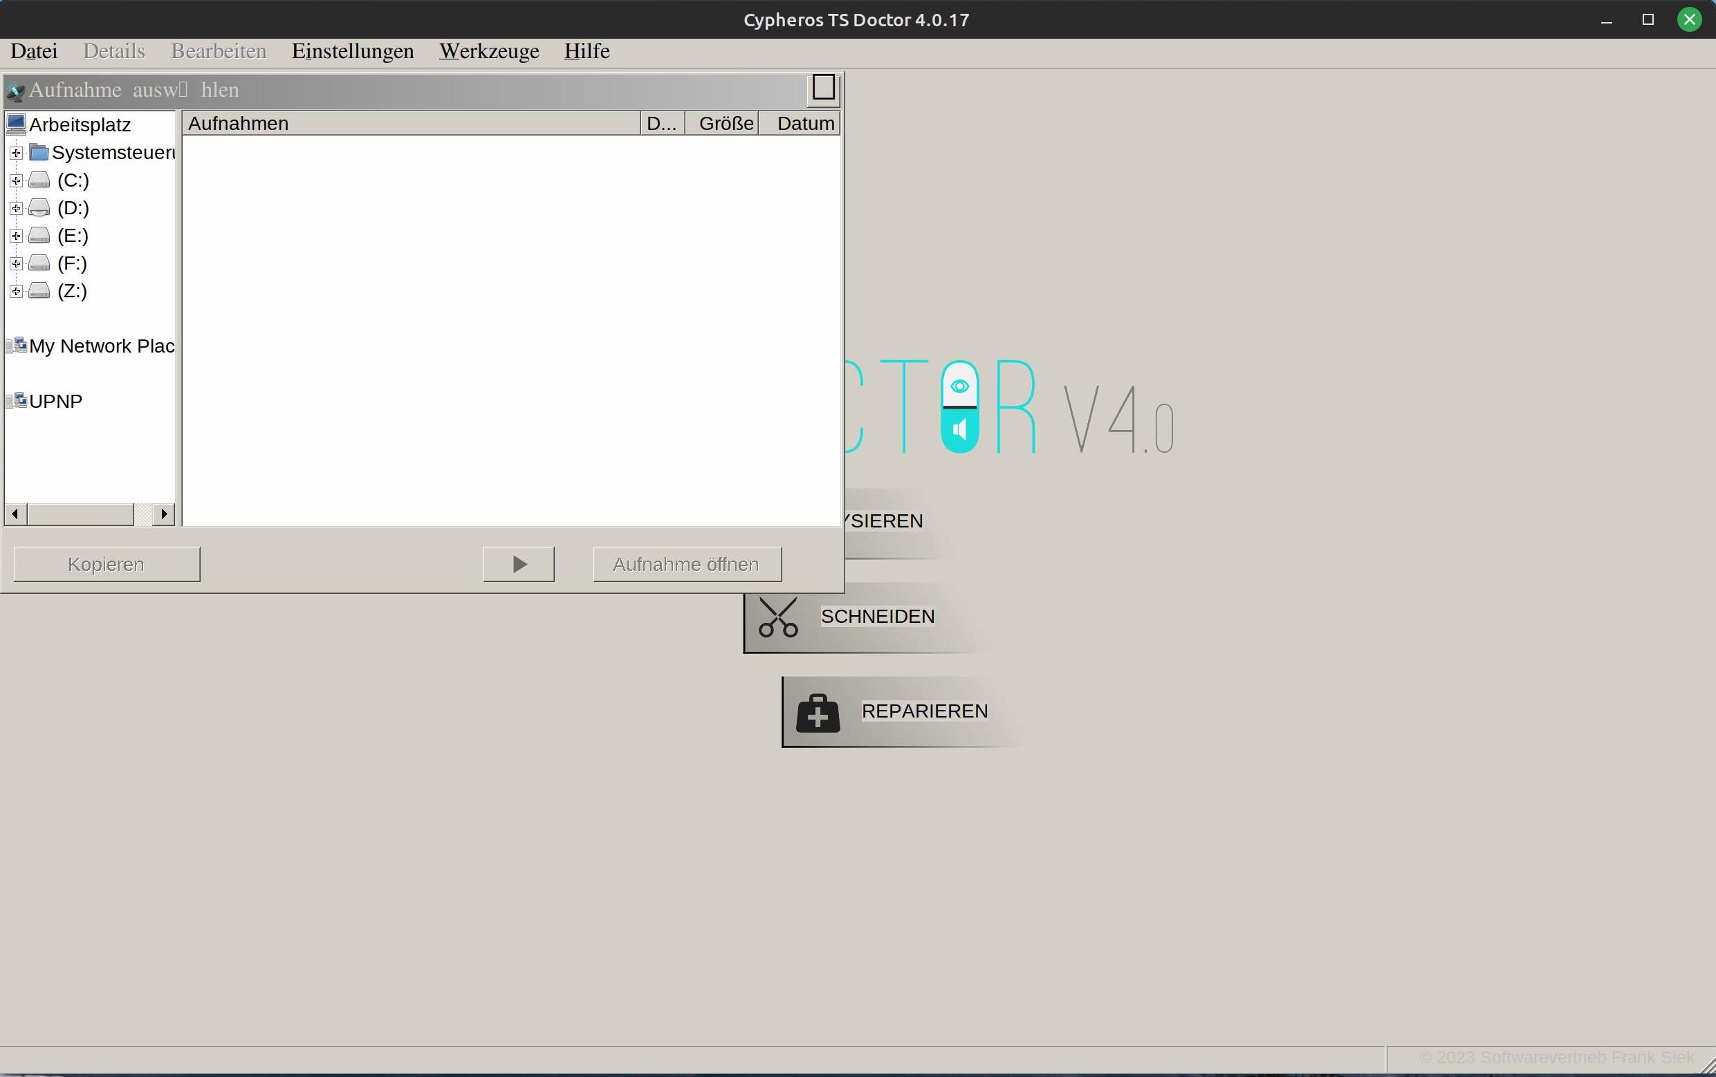This screenshot has height=1077, width=1716.
Task: Select the My Network Places label
Action: coord(102,346)
